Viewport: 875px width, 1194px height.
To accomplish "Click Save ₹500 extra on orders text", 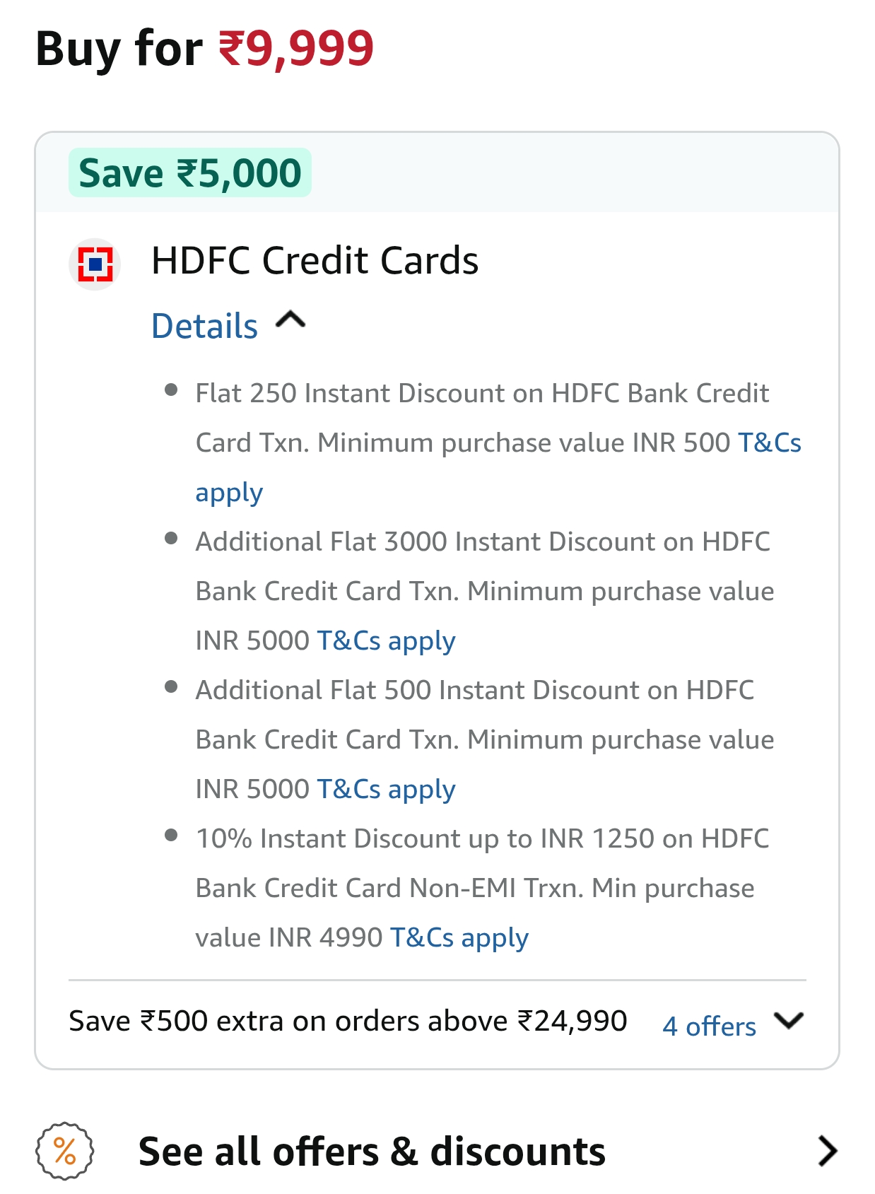I will tap(348, 1021).
